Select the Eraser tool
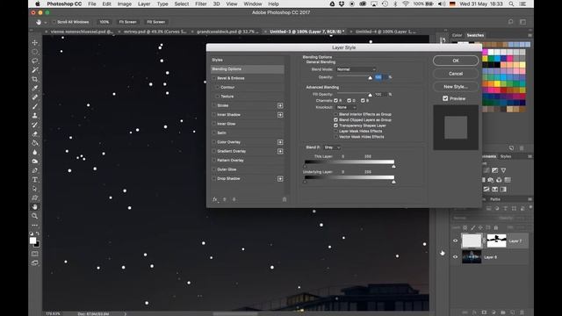 point(35,133)
